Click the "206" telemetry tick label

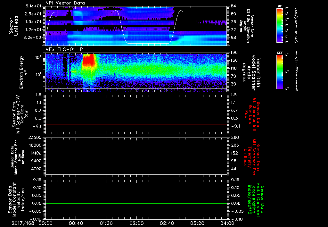[x=235, y=145]
